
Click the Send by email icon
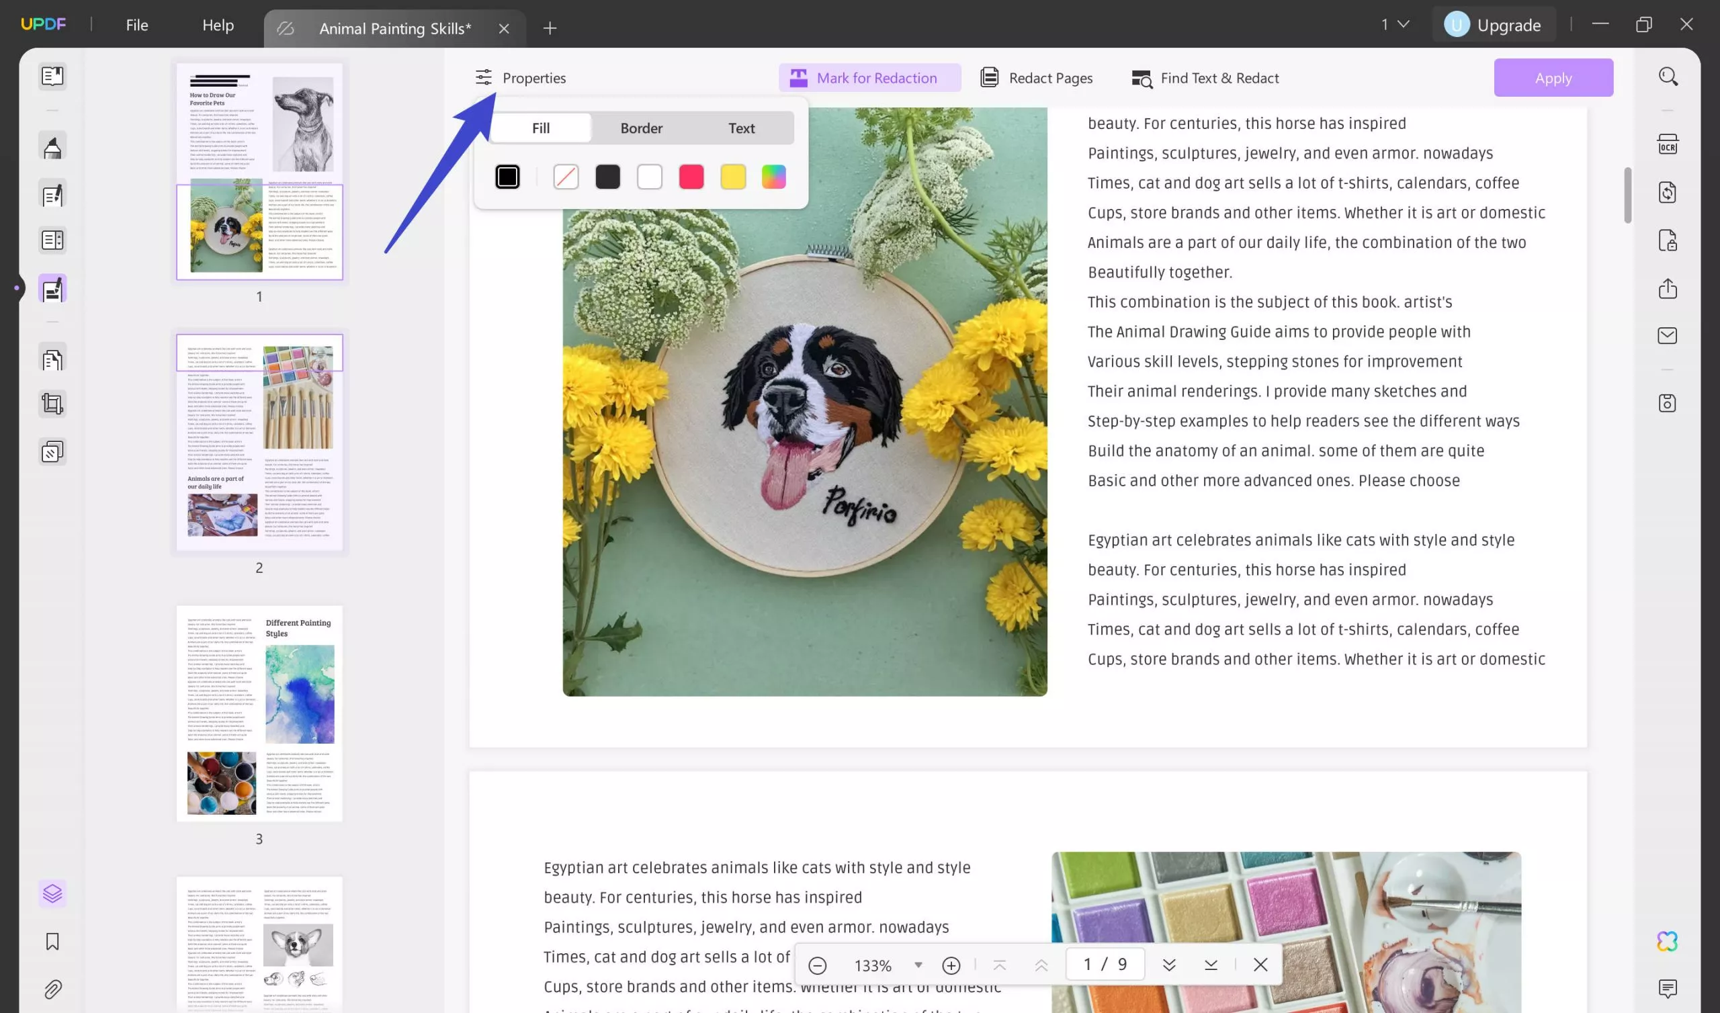pos(1667,336)
